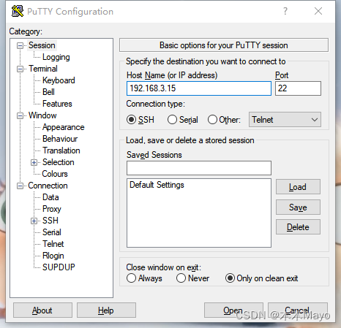This screenshot has width=341, height=328.
Task: Close the PuTTY Configuration dialog
Action: click(x=318, y=11)
